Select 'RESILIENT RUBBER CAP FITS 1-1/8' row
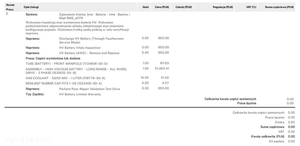The image size is (300, 146). click(64, 83)
